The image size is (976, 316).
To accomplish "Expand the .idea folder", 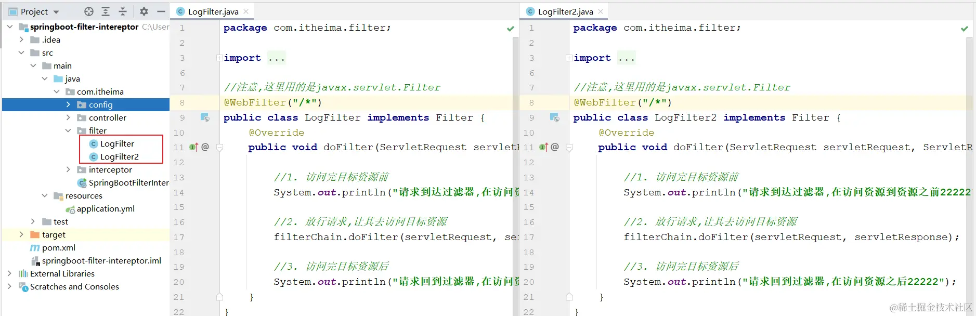I will click(21, 39).
